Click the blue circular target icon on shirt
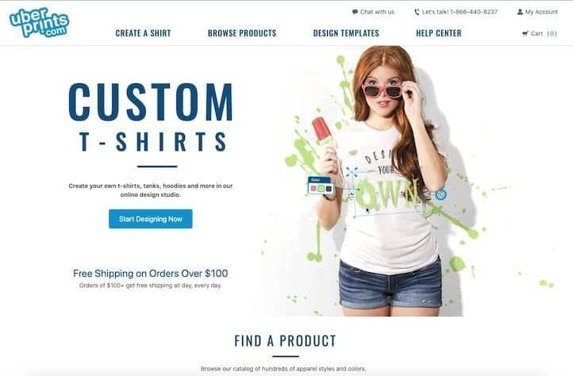Screen dimensions: 573x376 click(x=440, y=194)
